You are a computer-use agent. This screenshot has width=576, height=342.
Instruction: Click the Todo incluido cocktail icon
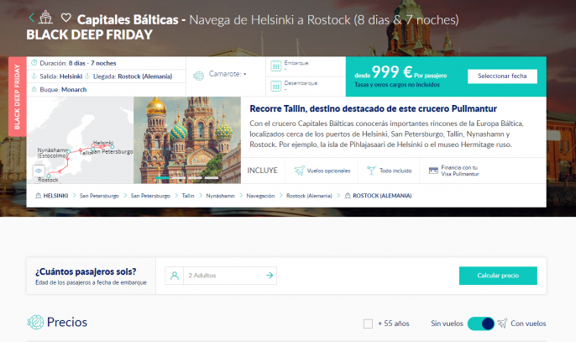[371, 171]
